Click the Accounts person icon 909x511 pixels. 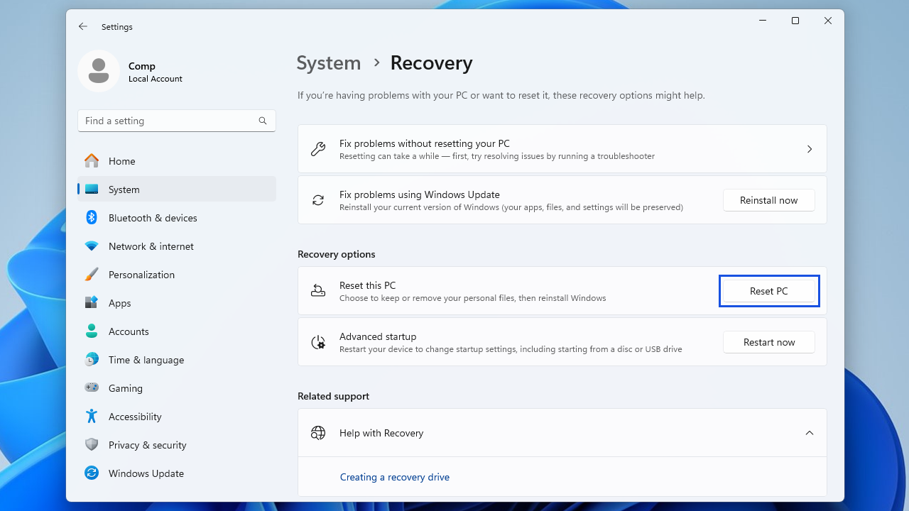coord(92,331)
